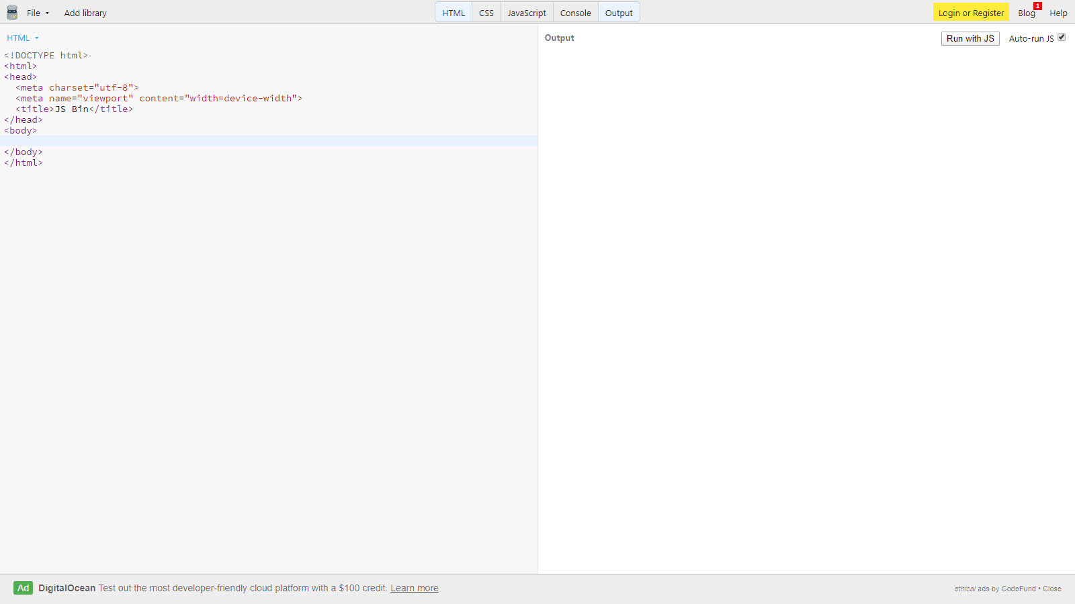1075x604 pixels.
Task: Switch to the Output tab
Action: [x=618, y=12]
